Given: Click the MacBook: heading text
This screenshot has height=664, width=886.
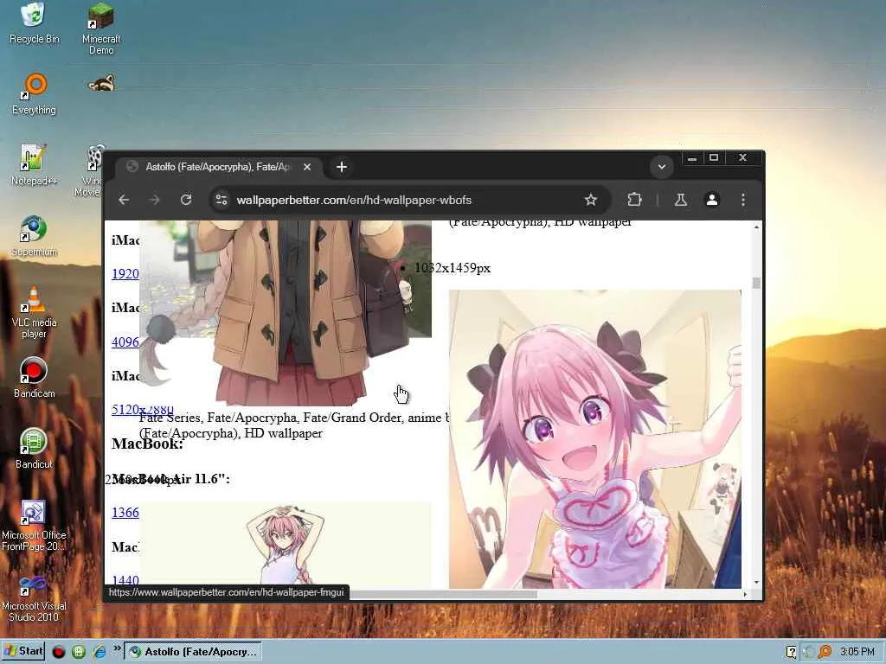Looking at the screenshot, I should (x=147, y=444).
